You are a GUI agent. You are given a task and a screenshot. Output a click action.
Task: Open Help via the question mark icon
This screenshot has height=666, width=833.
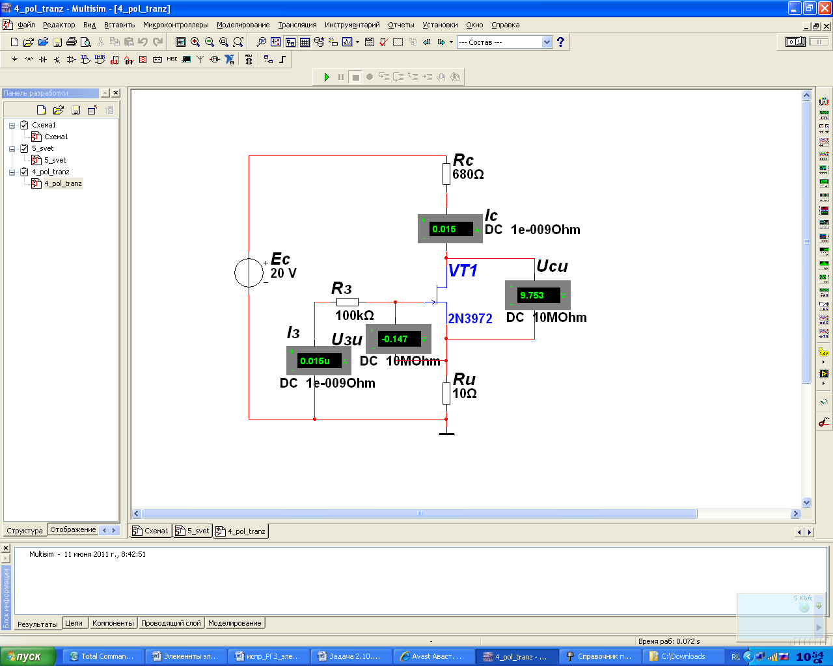pos(560,42)
